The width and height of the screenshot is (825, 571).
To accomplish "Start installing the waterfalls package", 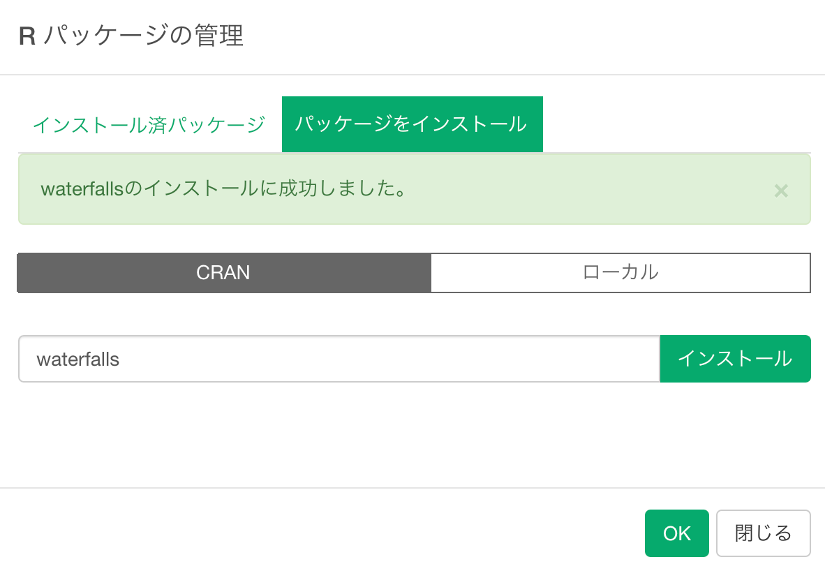I will tap(735, 359).
